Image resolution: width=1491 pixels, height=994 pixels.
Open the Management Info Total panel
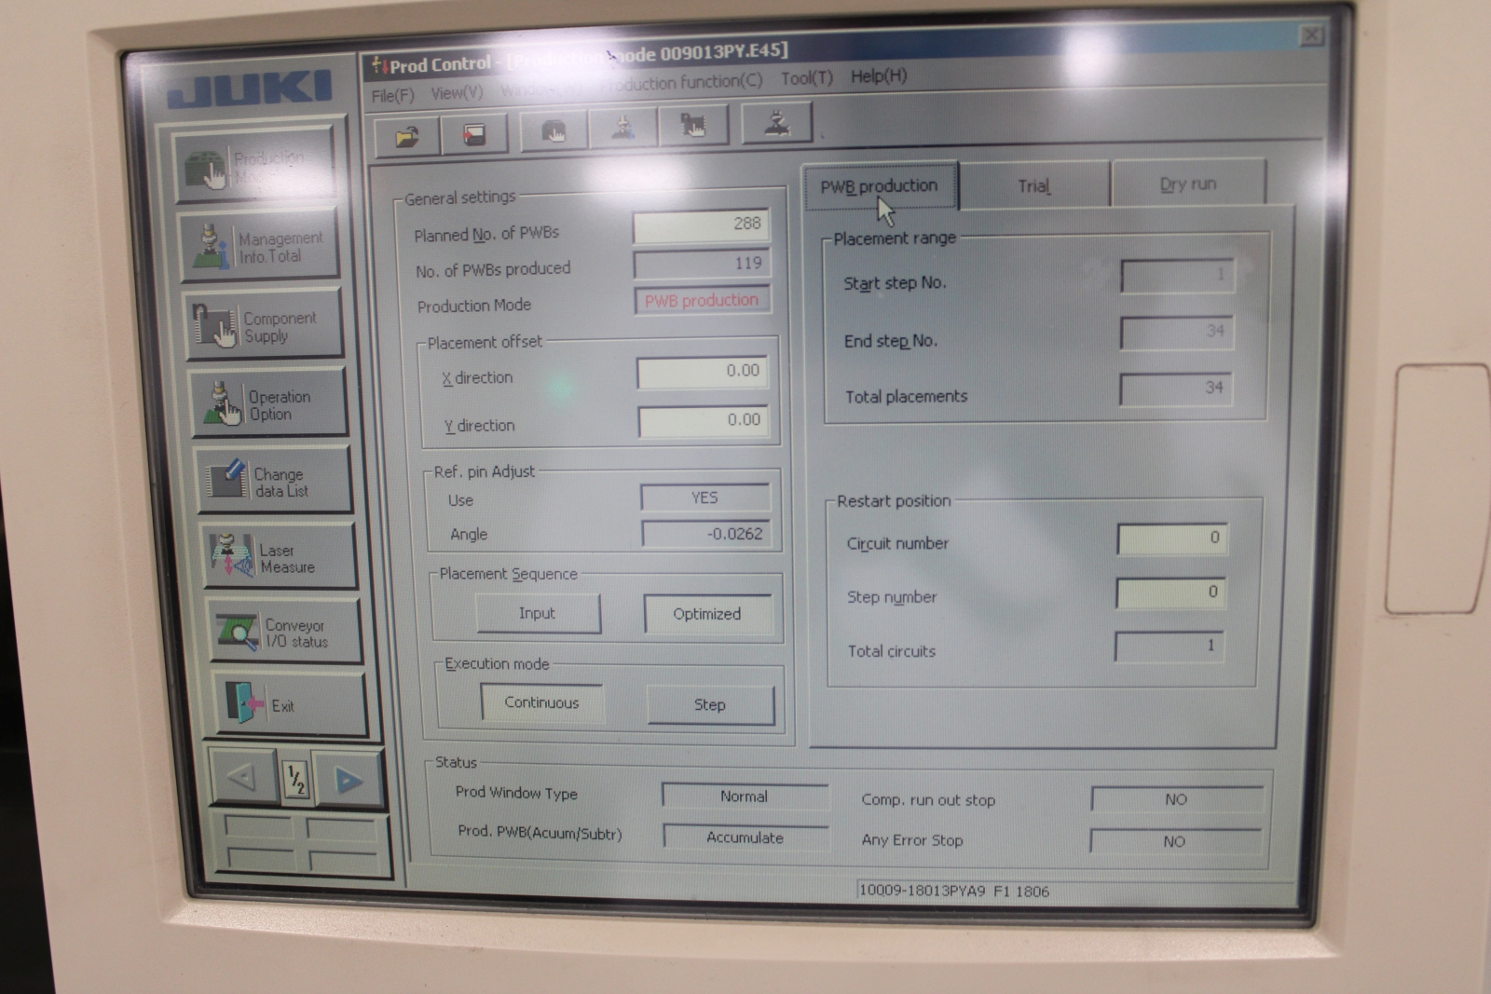click(x=259, y=247)
